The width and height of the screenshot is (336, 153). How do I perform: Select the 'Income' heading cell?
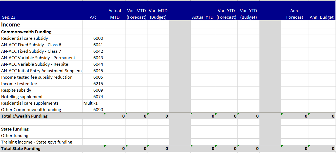[41, 25]
